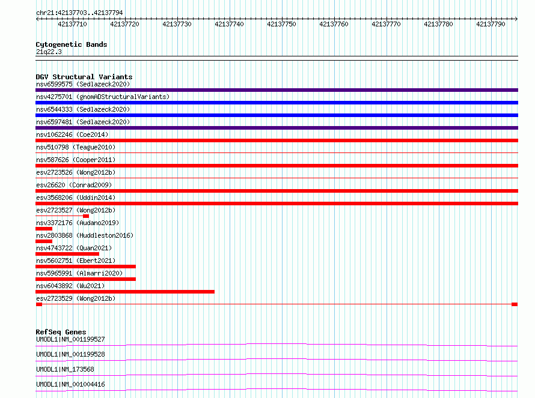Screen dimensions: 535x398
Task: Select the Cytogenetic Bands track title
Action: pyautogui.click(x=72, y=44)
